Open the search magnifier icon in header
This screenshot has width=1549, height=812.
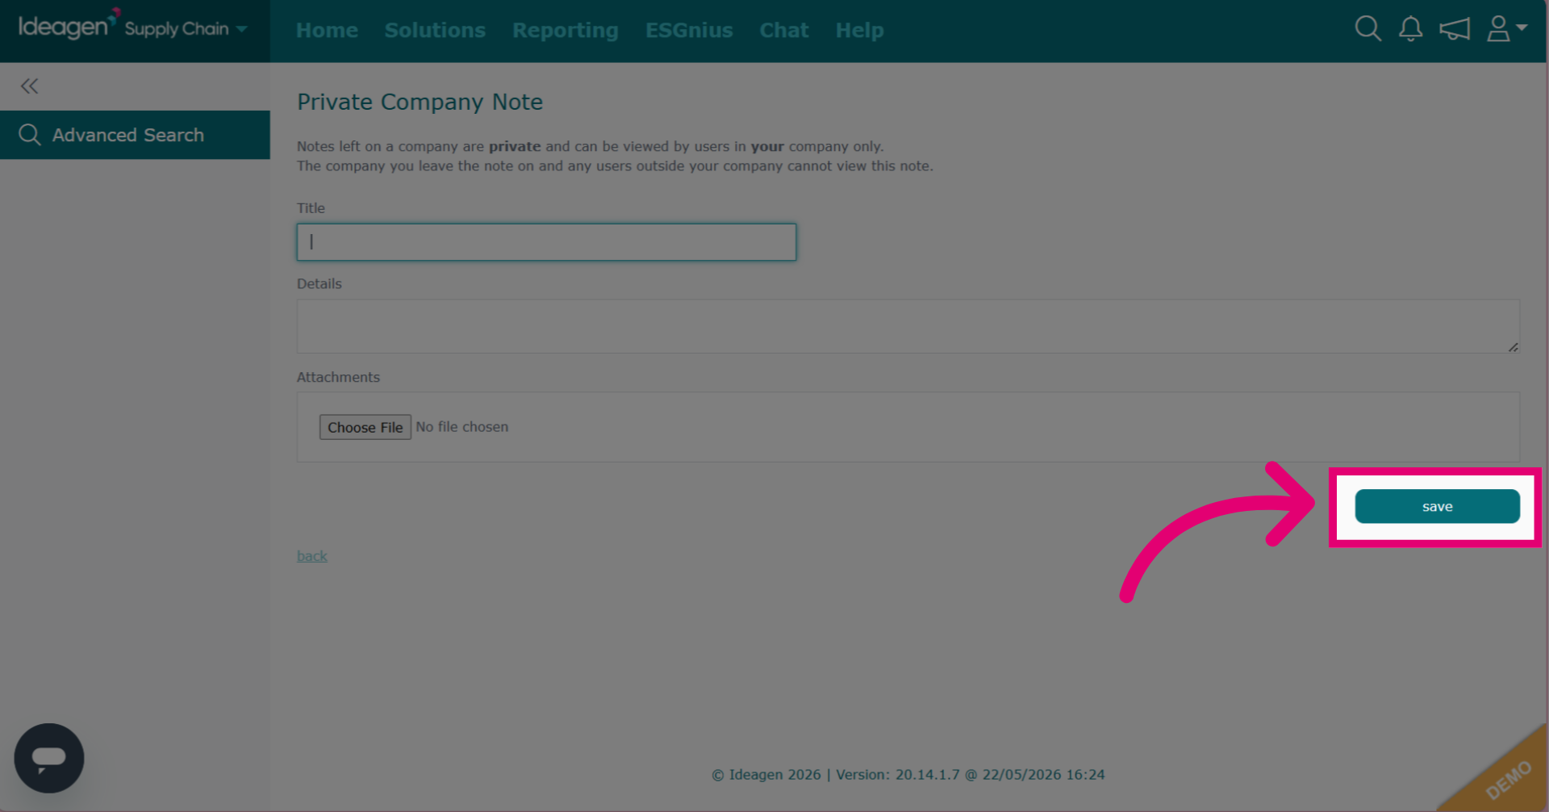(x=1367, y=29)
